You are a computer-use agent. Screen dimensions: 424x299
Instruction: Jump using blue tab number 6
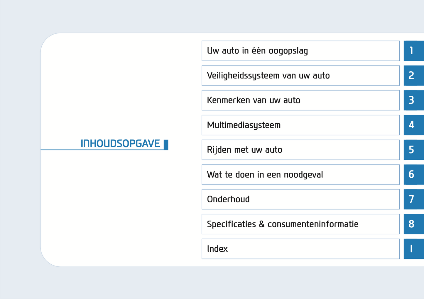(413, 175)
